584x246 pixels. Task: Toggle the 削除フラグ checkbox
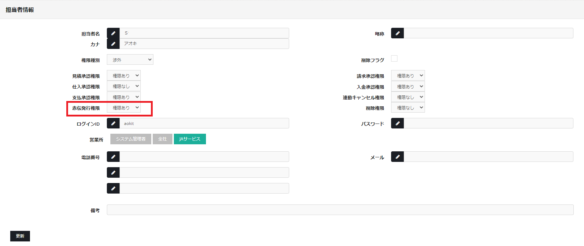coord(394,59)
